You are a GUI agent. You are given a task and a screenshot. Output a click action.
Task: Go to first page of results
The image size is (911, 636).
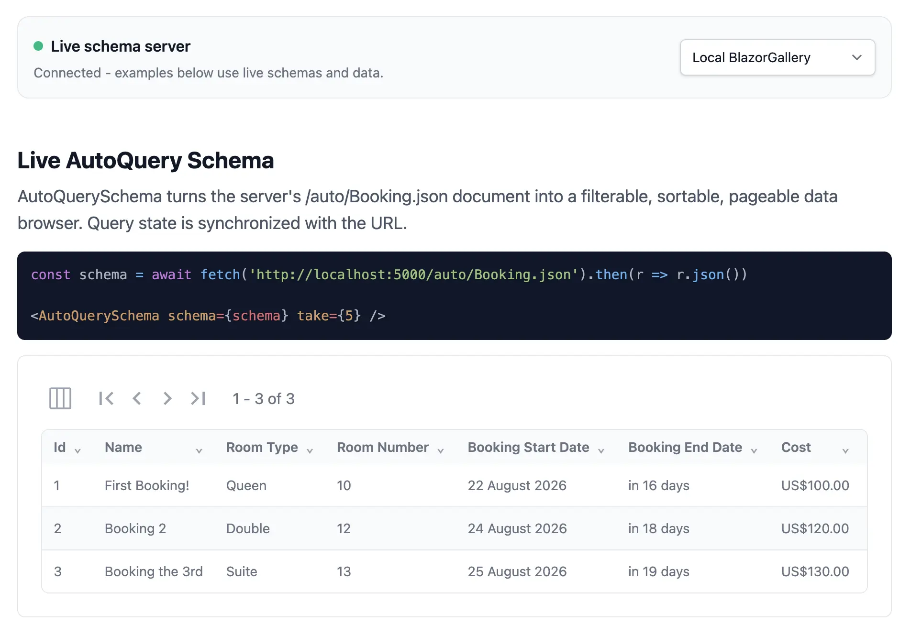pyautogui.click(x=106, y=398)
